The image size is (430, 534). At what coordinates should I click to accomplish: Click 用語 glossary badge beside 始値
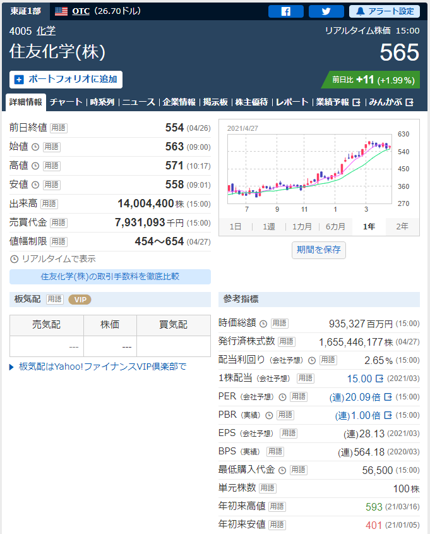coord(52,147)
